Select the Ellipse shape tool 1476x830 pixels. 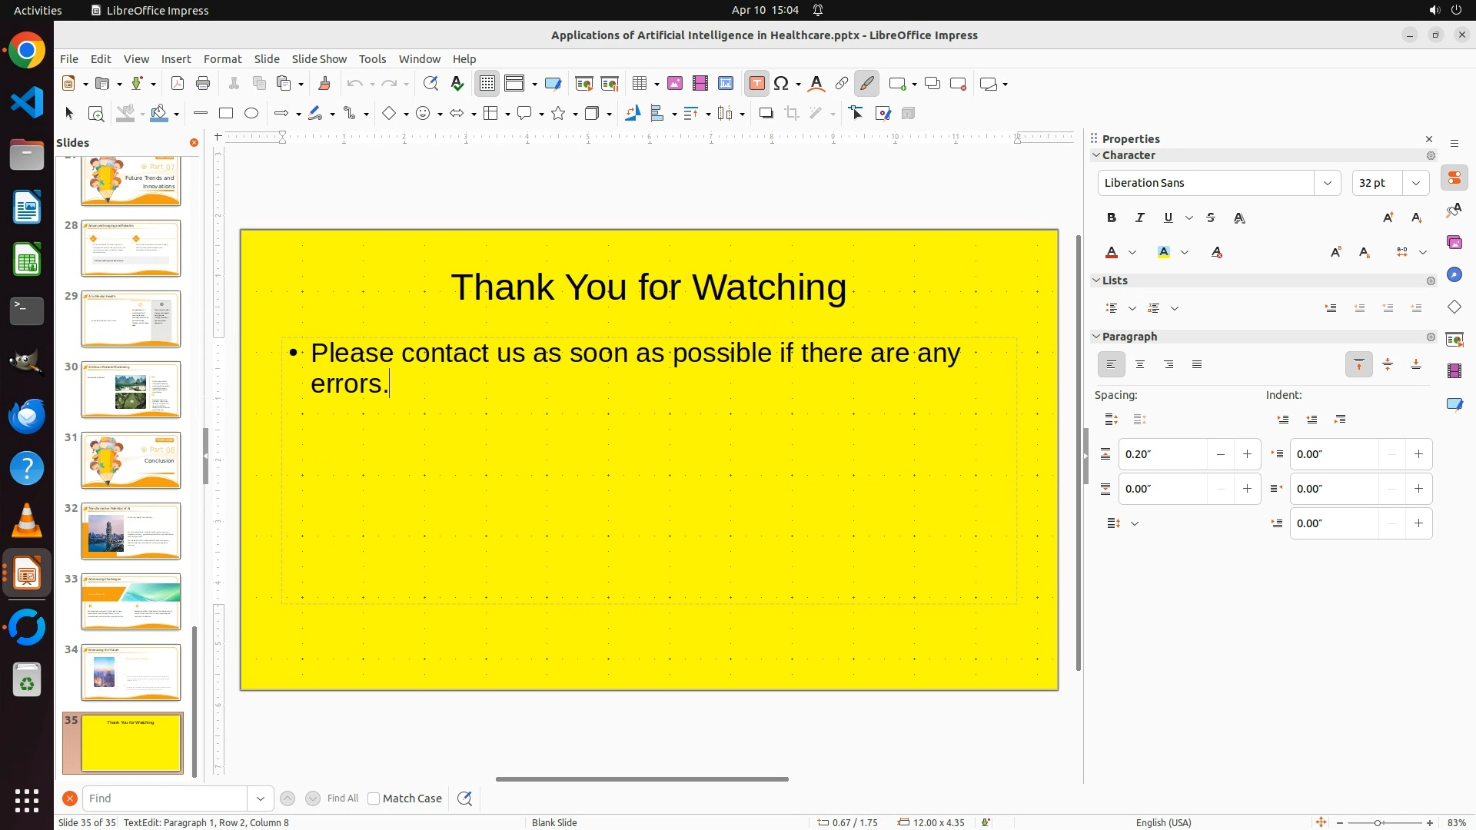[x=251, y=114]
